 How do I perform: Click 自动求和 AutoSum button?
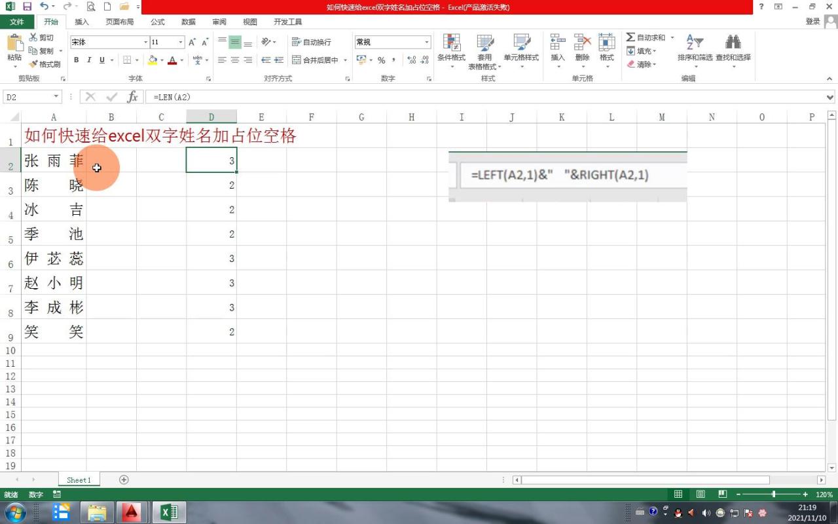(x=646, y=38)
